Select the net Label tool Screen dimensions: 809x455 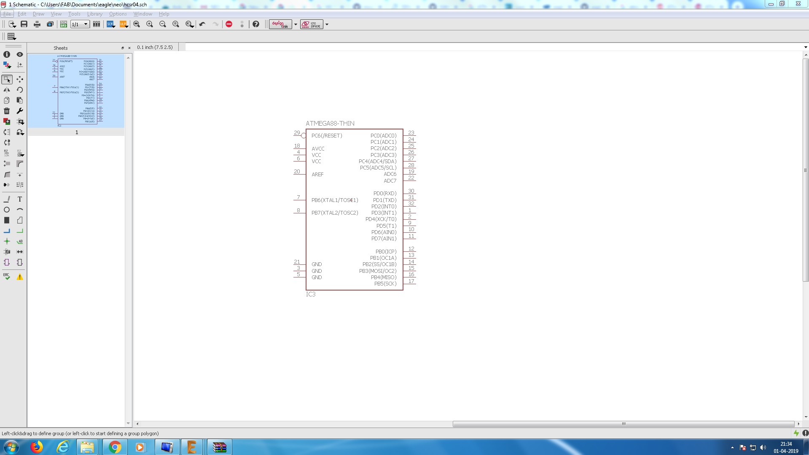click(x=20, y=241)
